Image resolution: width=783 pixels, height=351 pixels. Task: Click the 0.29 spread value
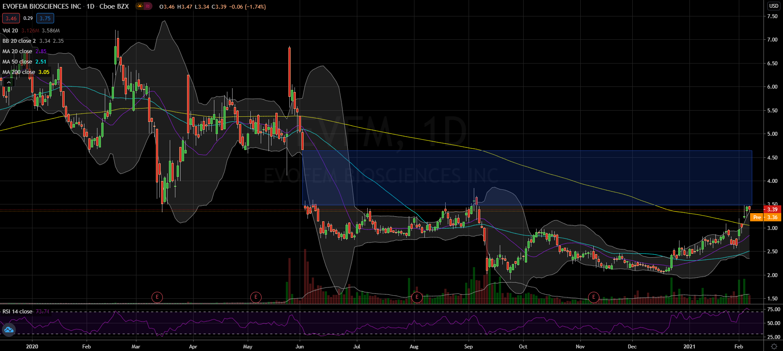click(28, 18)
